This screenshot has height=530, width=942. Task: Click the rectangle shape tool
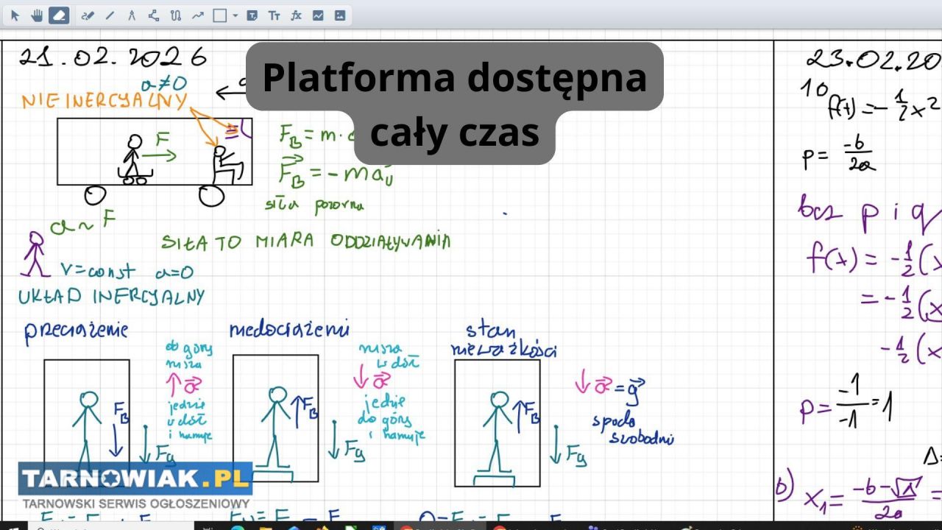tap(219, 15)
